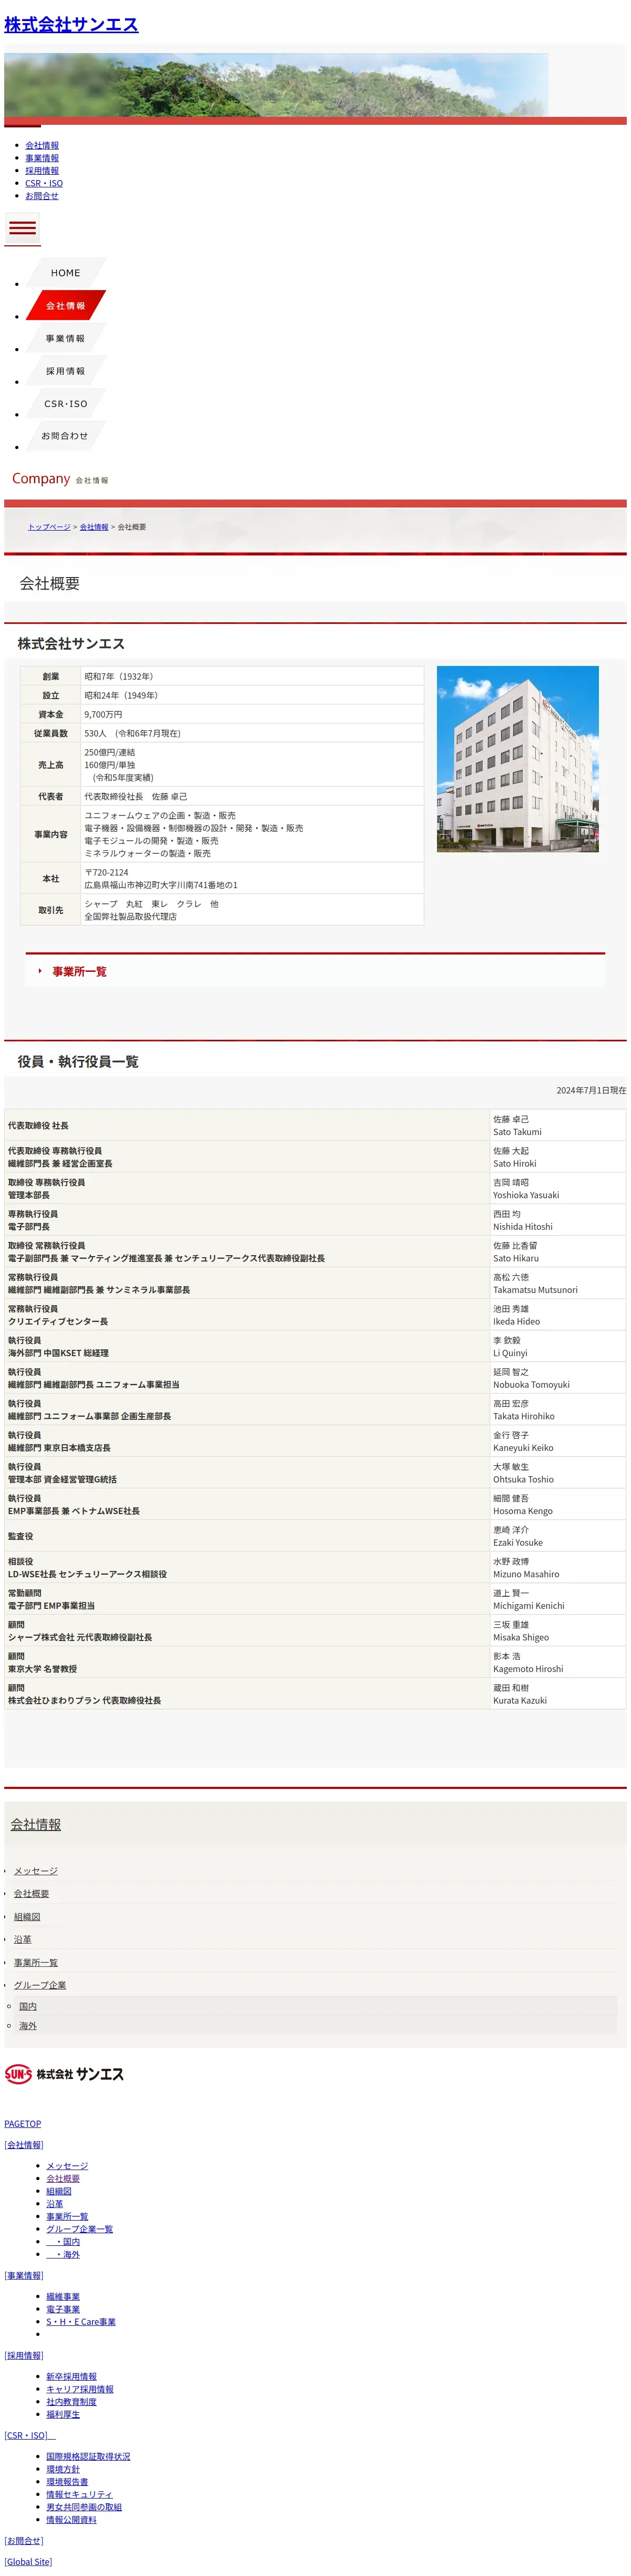Select 国内 sidebar sub-item
The width and height of the screenshot is (631, 2576).
(x=28, y=2007)
